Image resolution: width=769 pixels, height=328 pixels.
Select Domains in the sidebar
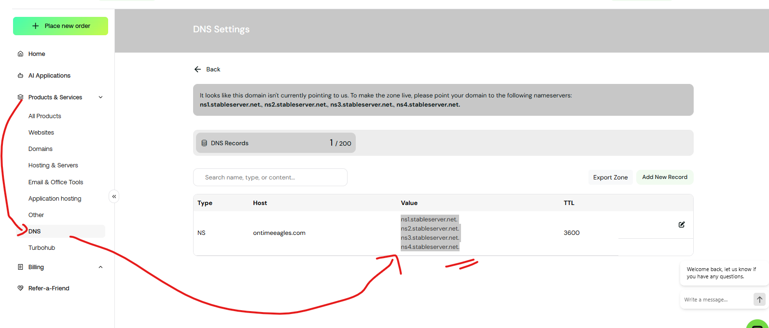coord(41,149)
